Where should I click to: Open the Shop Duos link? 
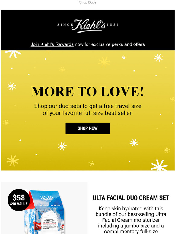coord(88,2)
